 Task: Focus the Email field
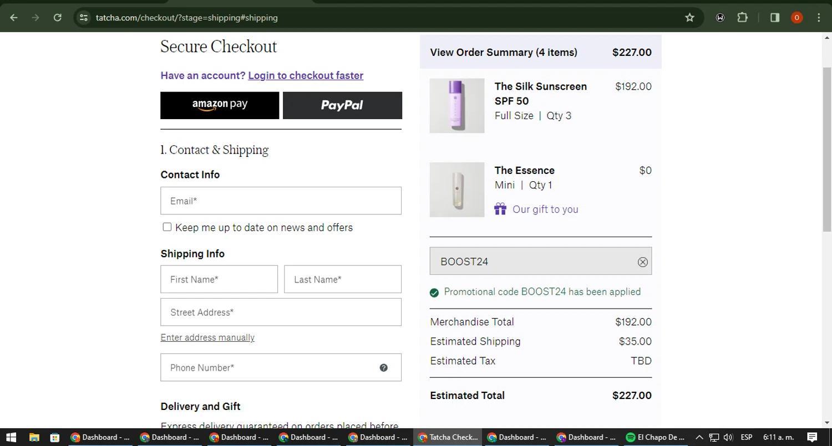pos(281,201)
